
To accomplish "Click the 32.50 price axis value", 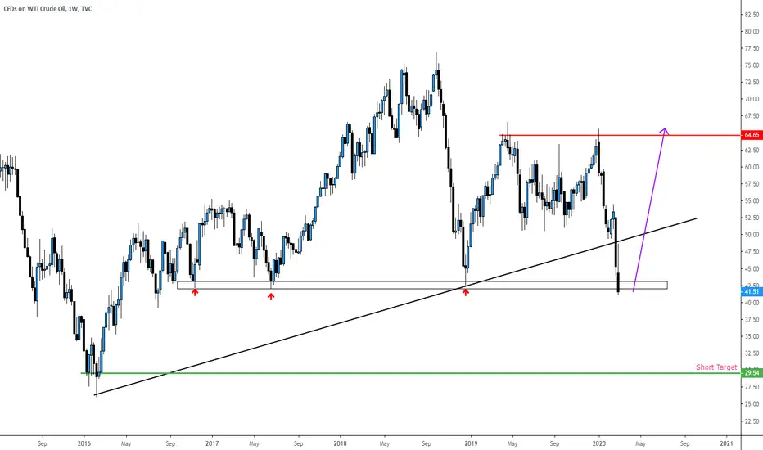I will 752,353.
